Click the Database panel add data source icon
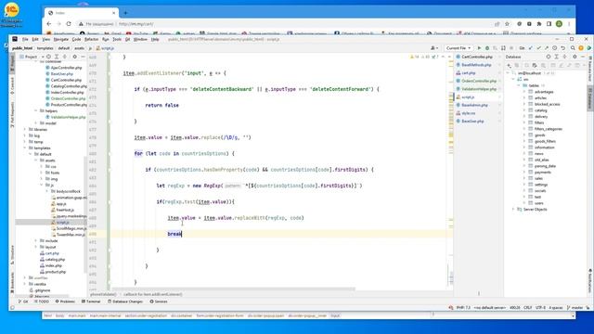 pyautogui.click(x=510, y=65)
